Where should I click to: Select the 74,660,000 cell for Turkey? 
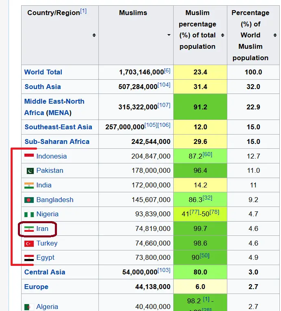point(136,243)
